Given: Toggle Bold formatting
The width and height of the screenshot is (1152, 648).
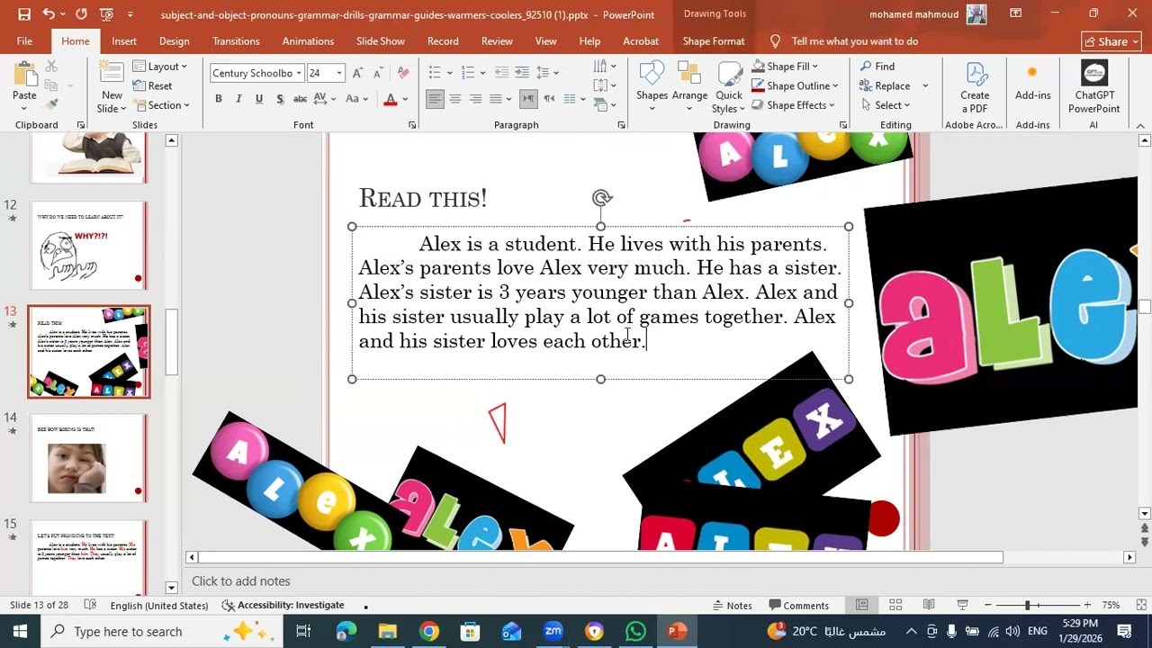Looking at the screenshot, I should 218,99.
